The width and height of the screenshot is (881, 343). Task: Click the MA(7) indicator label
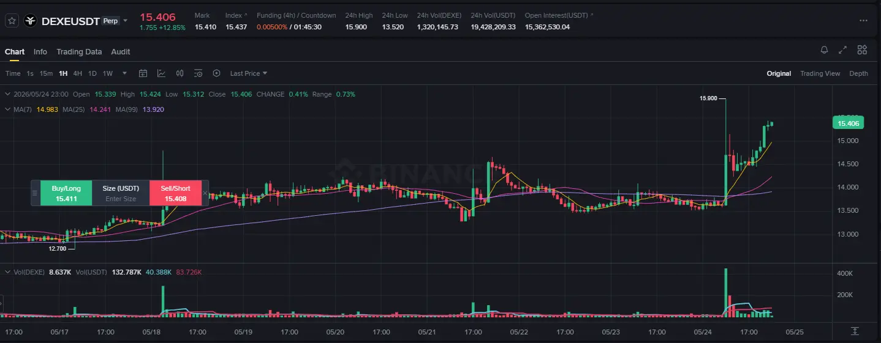click(23, 109)
